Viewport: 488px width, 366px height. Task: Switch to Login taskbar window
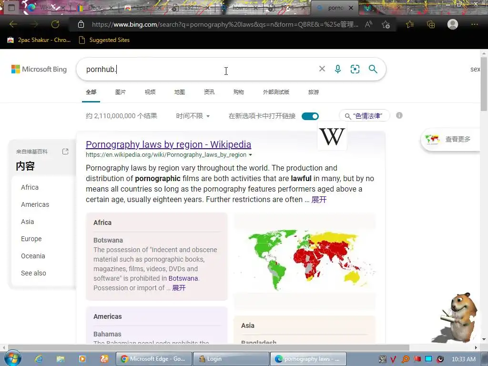pyautogui.click(x=231, y=359)
